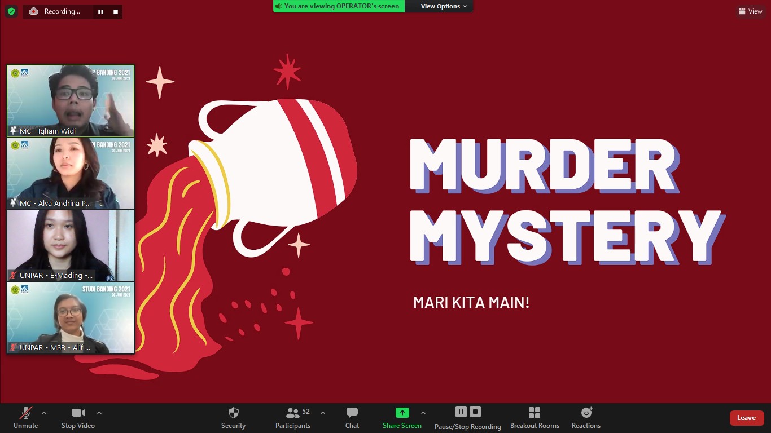This screenshot has height=433, width=771.
Task: Pause recording from the bottom toolbar
Action: pyautogui.click(x=461, y=412)
